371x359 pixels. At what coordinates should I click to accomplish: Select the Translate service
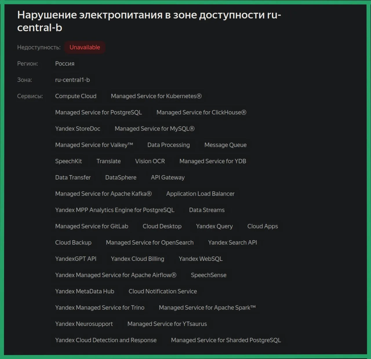[x=109, y=161]
